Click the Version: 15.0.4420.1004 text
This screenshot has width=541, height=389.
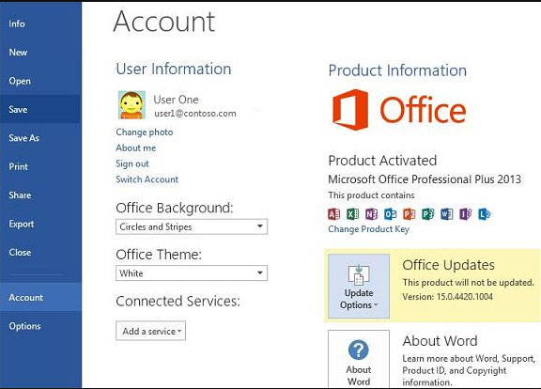click(x=447, y=297)
